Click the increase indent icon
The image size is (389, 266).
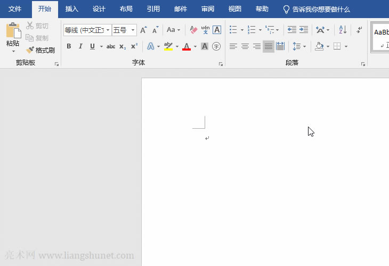tap(303, 30)
